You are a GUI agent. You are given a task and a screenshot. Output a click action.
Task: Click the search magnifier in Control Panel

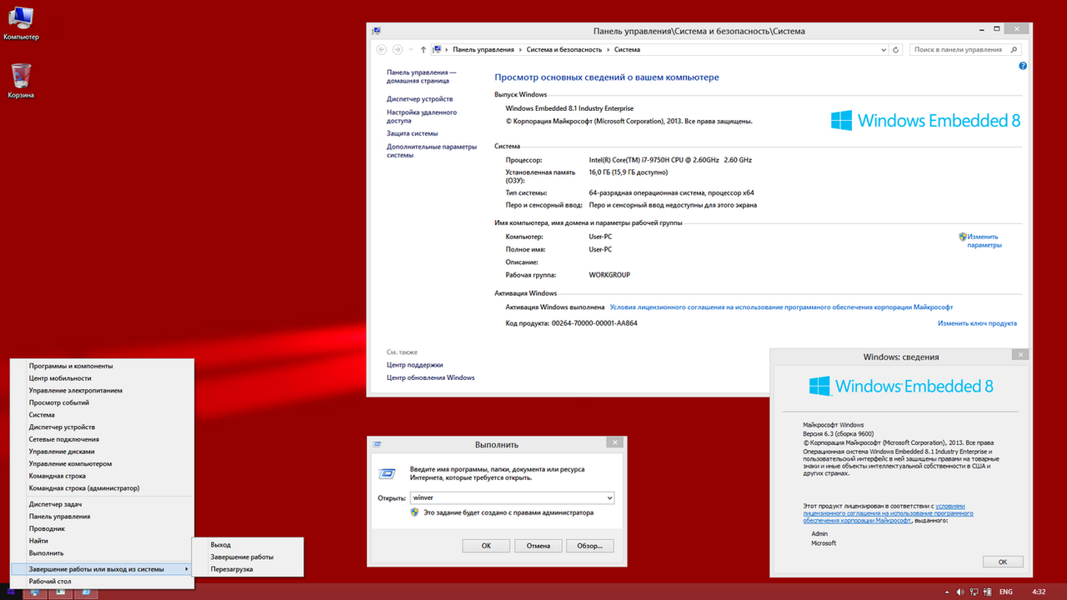pos(1014,50)
